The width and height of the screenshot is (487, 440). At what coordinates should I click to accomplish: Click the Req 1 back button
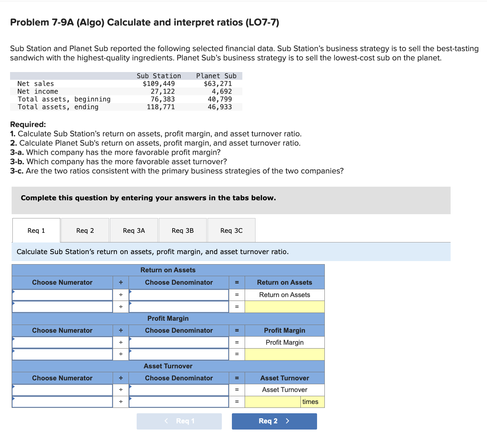[x=179, y=421]
